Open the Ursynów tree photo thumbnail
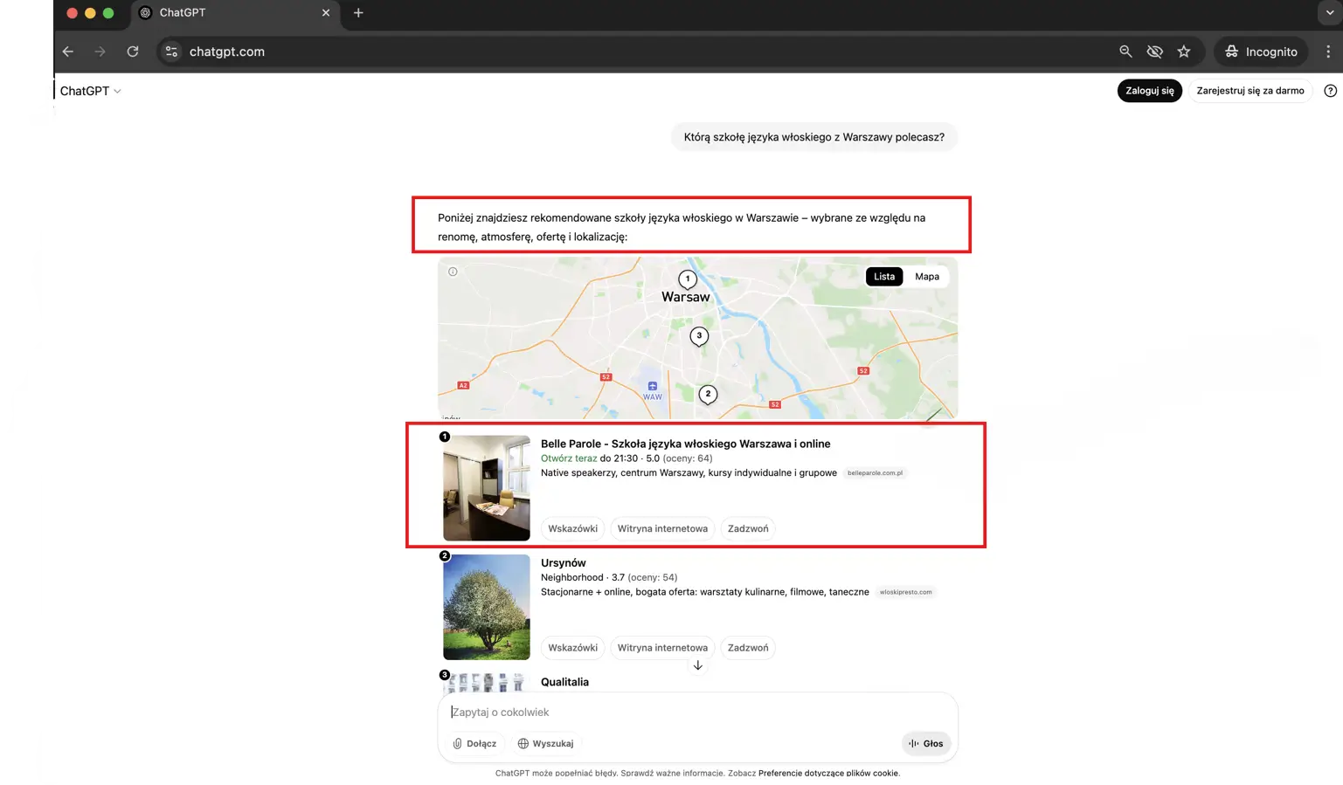This screenshot has width=1343, height=785. click(487, 607)
